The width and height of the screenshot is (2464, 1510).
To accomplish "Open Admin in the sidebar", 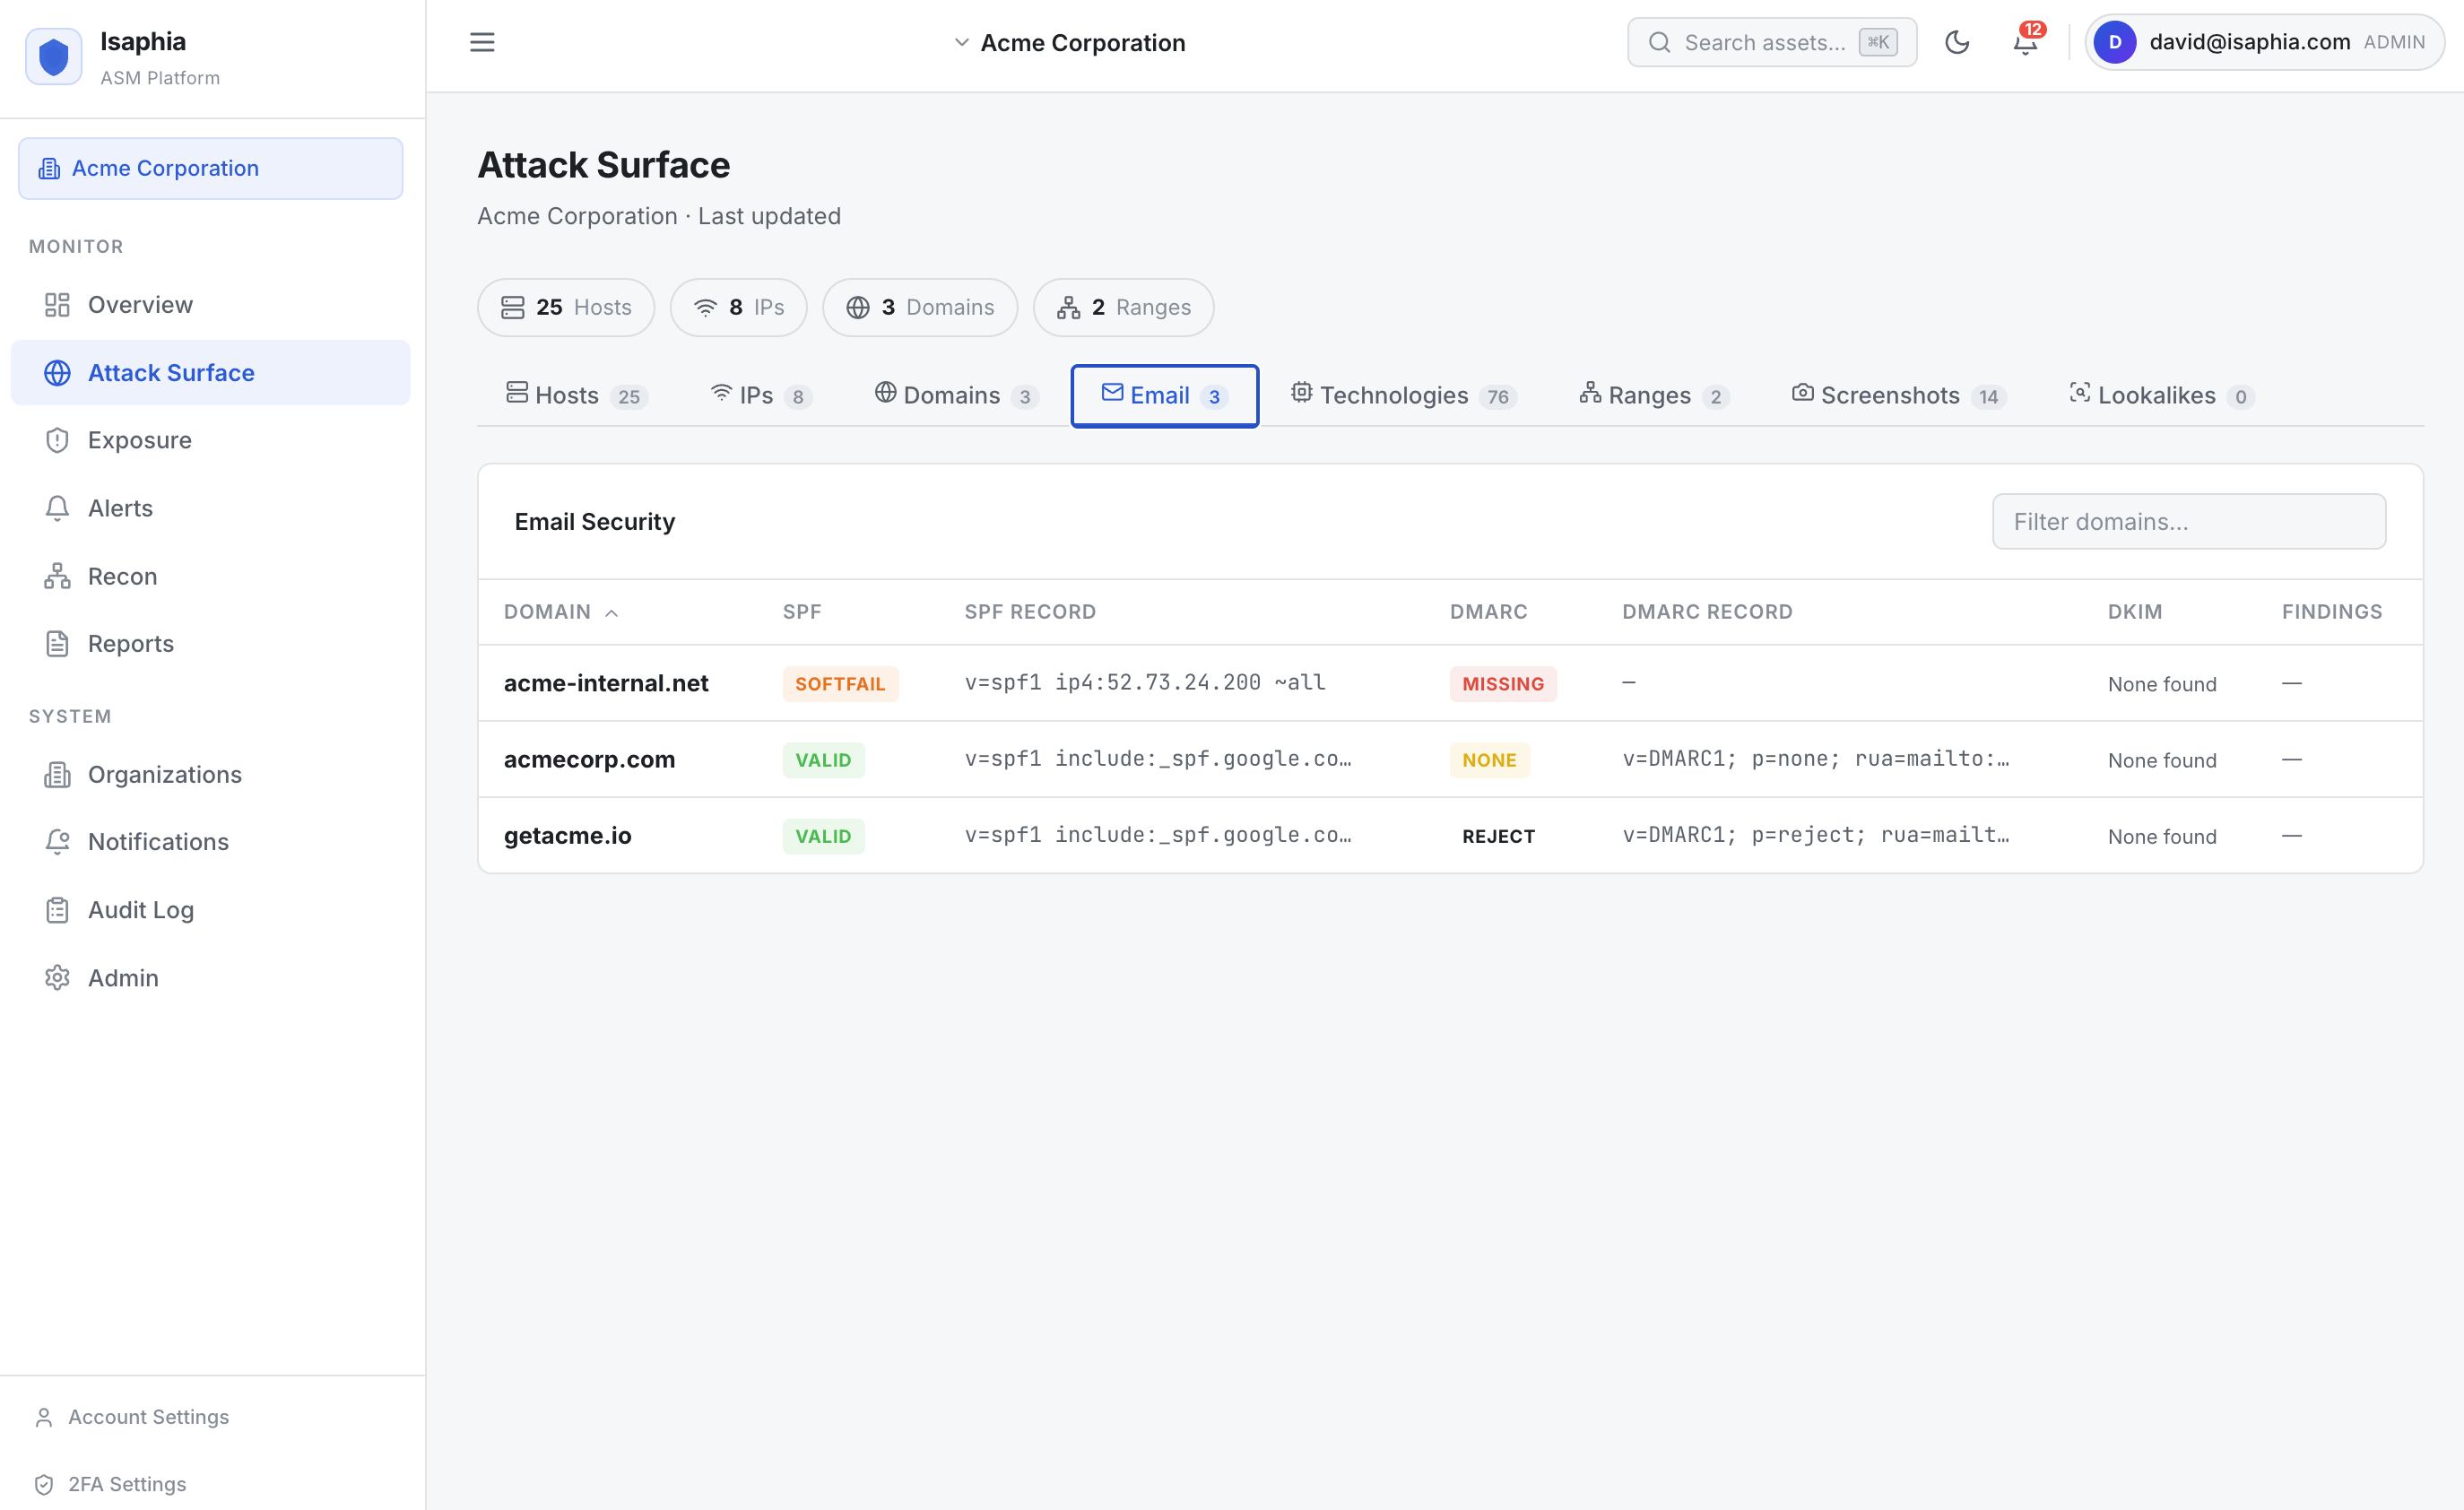I will point(211,978).
